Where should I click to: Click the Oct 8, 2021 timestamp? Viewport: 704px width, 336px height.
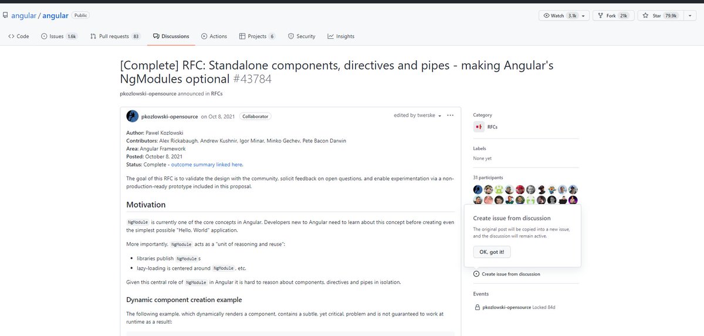tap(222, 116)
